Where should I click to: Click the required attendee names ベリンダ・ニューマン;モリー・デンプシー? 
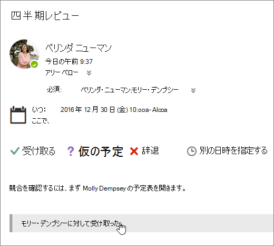point(130,90)
